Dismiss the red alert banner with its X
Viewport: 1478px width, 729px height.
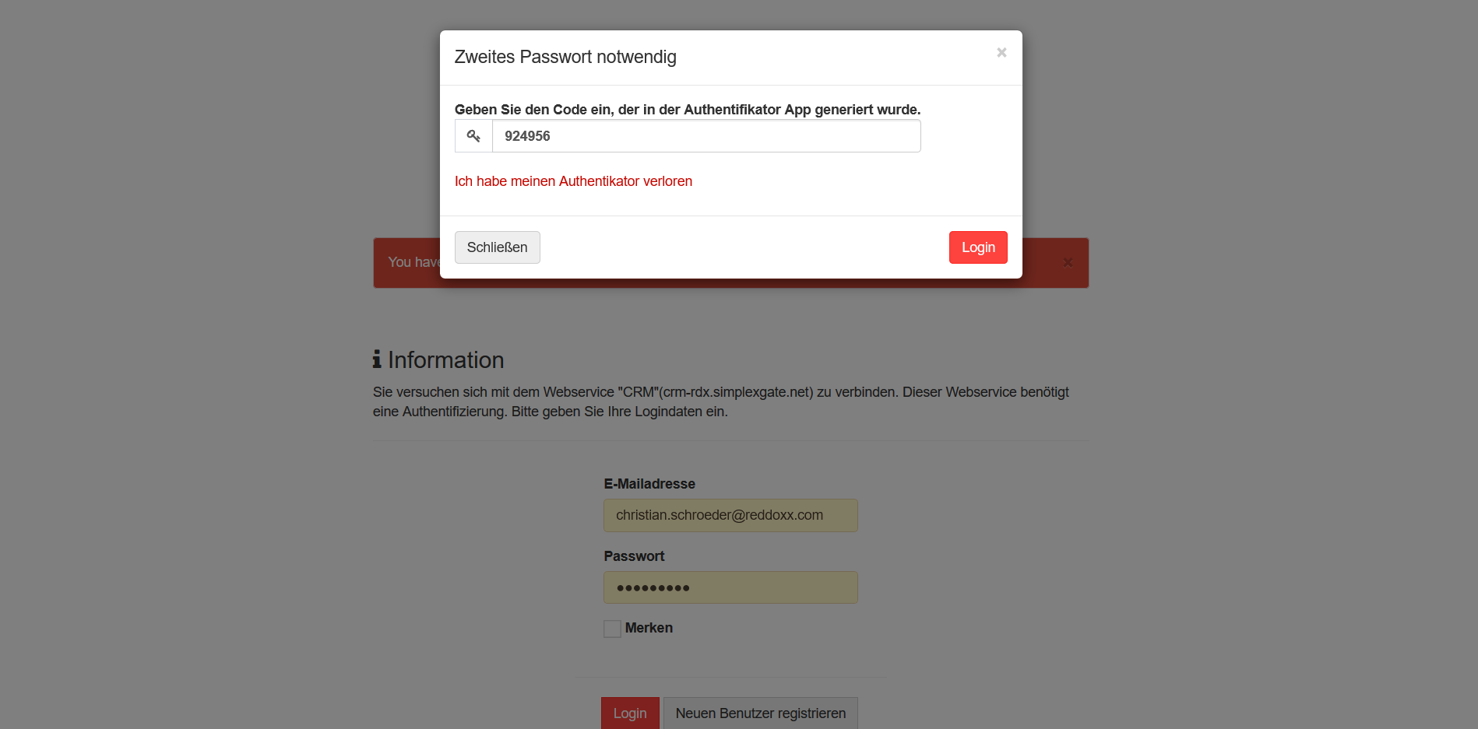click(1068, 263)
